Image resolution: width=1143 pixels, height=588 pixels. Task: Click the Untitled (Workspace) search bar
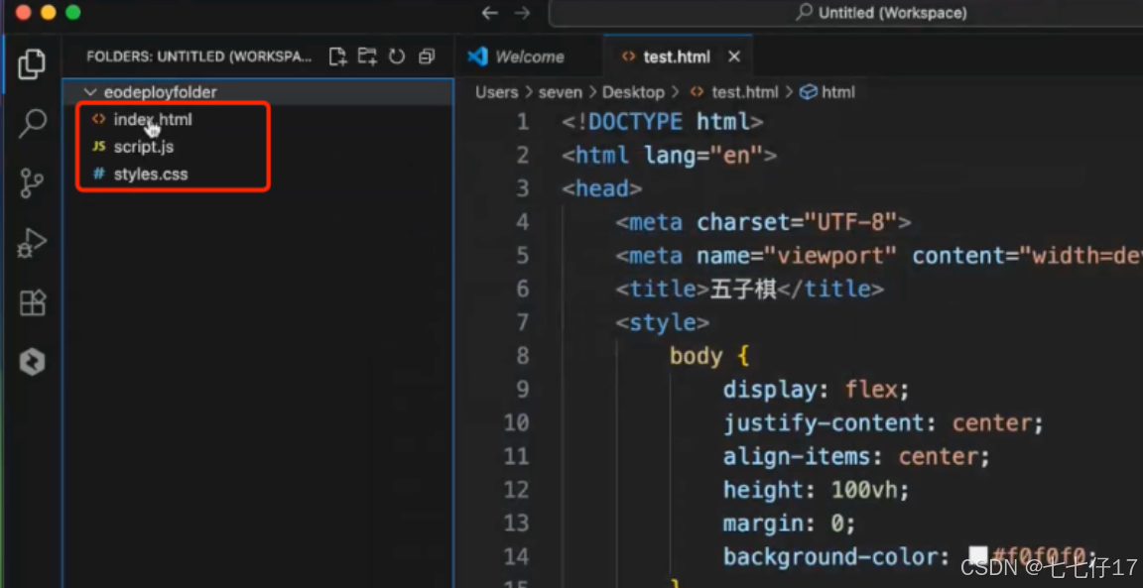pos(845,13)
